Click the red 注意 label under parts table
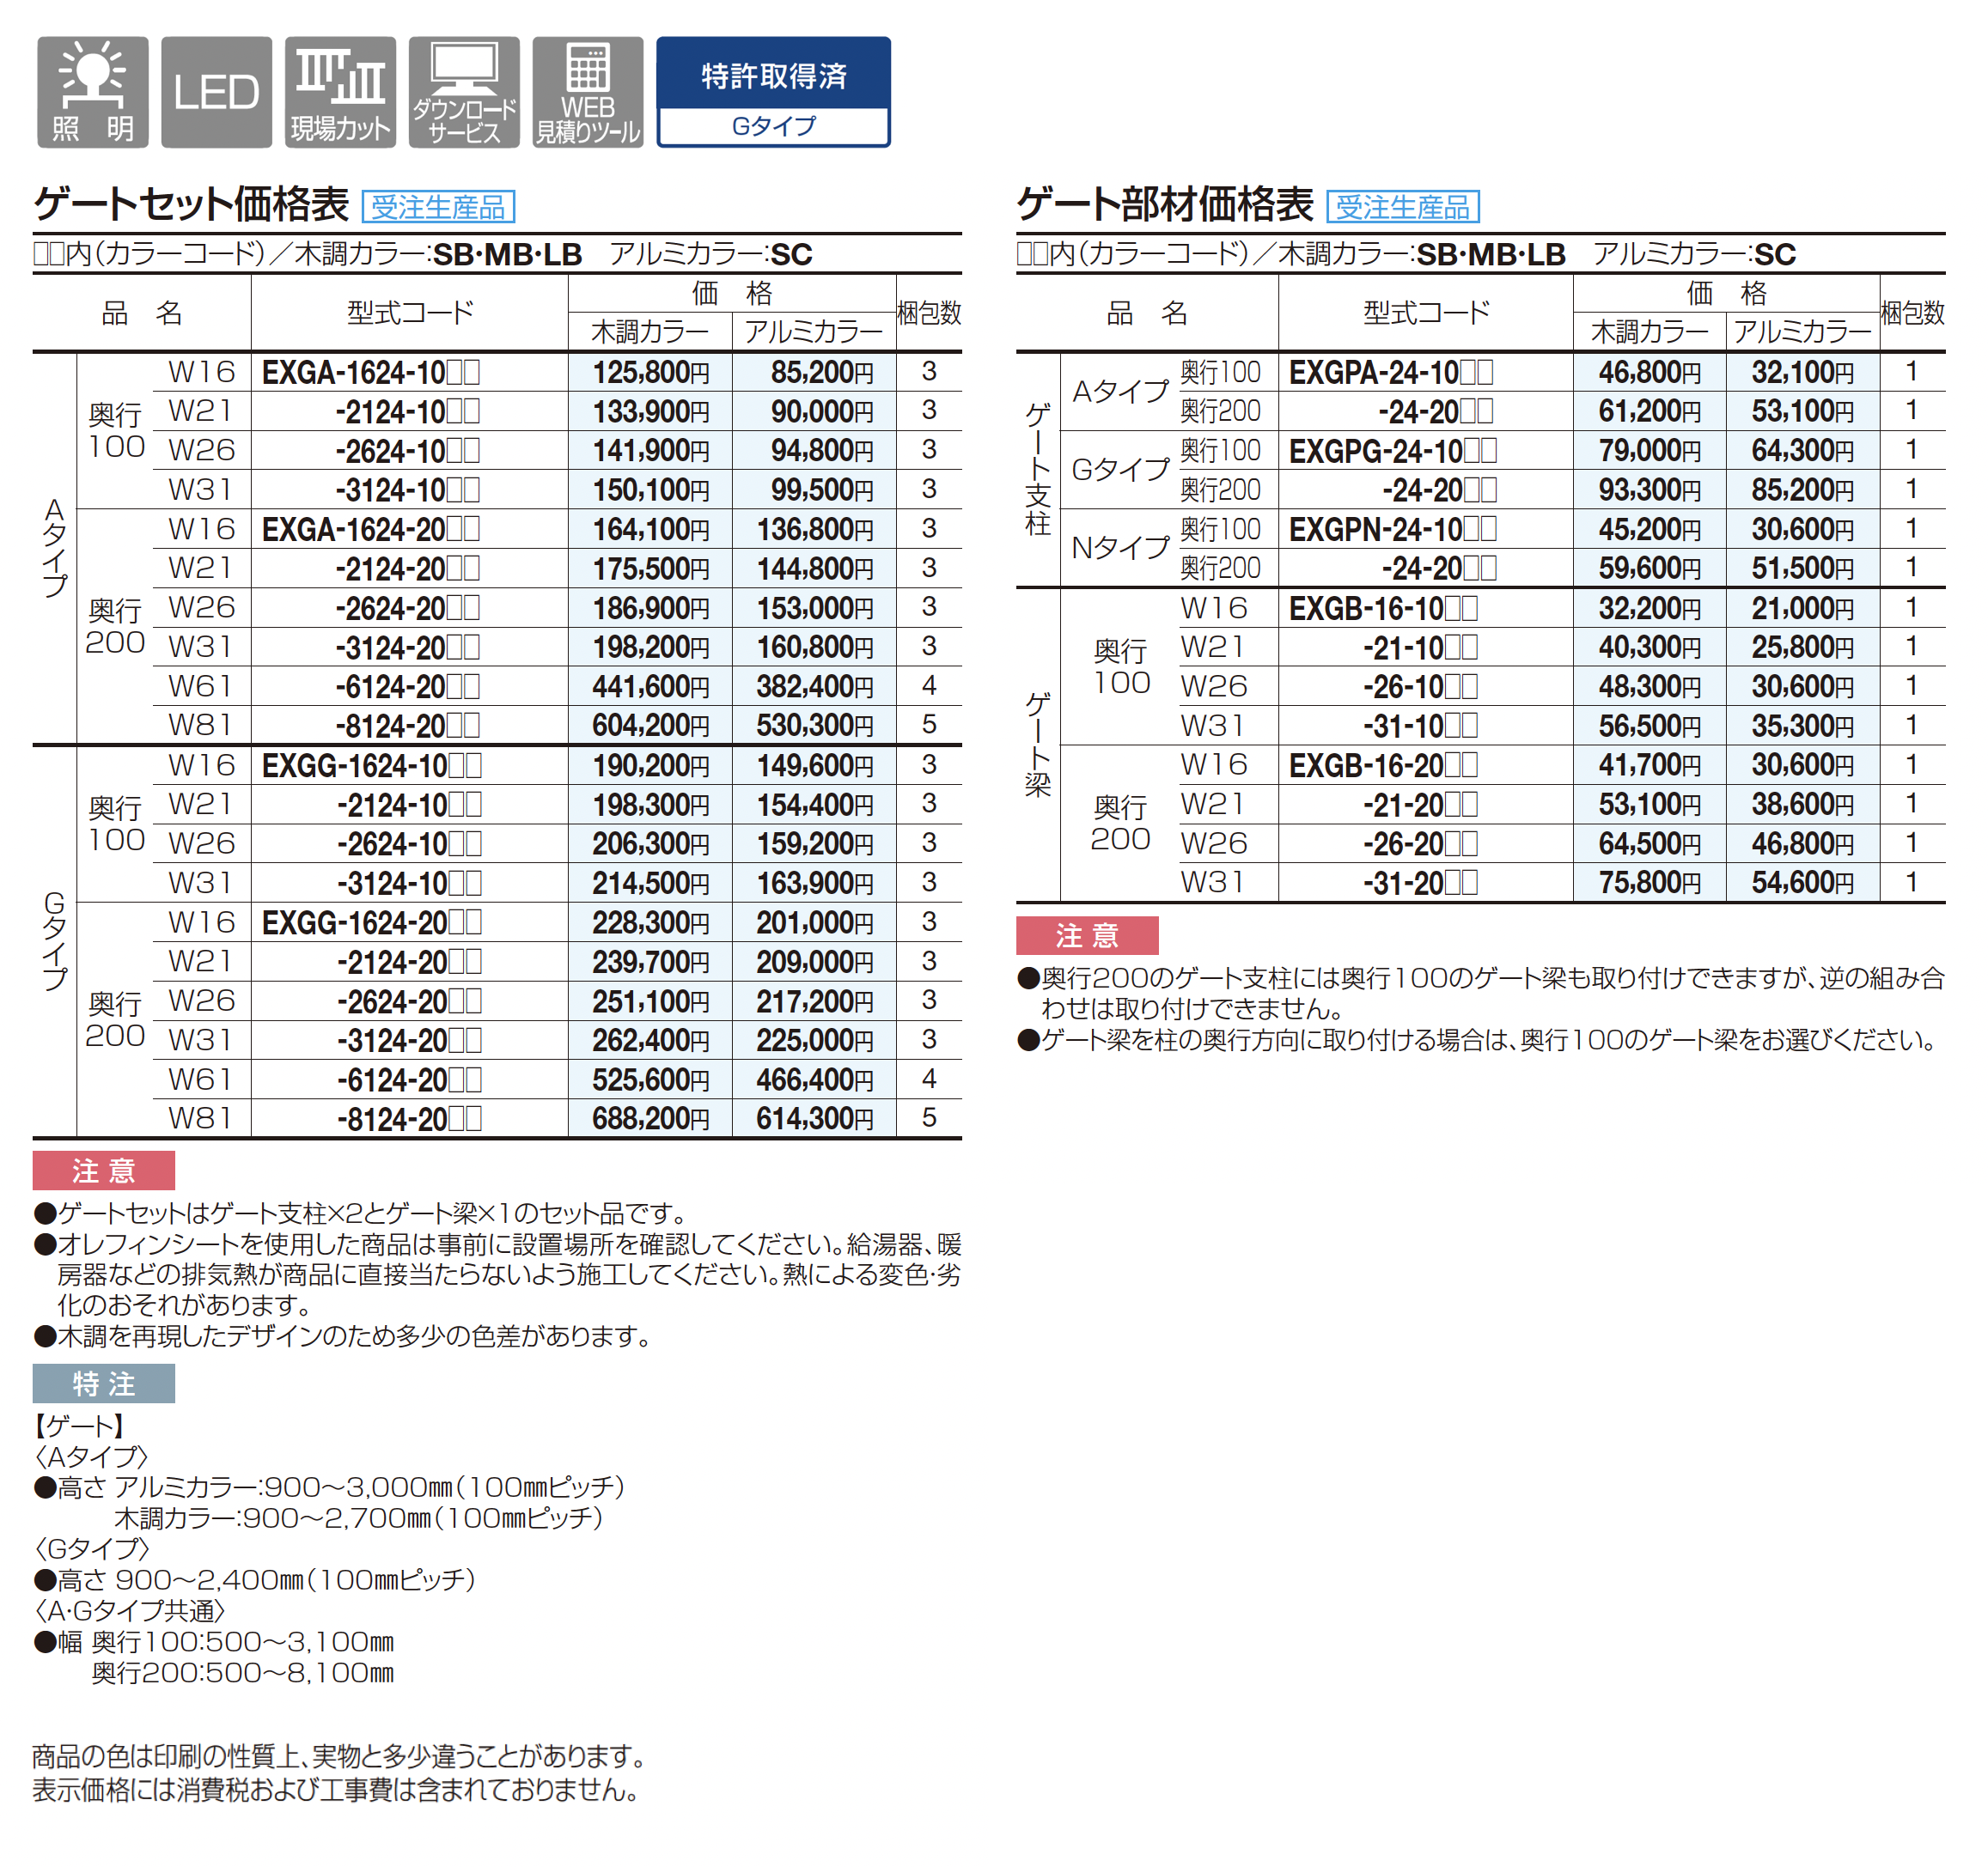Screen dimensions: 1988x1867 pyautogui.click(x=1086, y=935)
